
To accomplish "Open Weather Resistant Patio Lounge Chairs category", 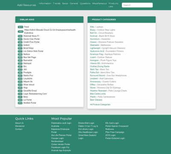I will (x=108, y=91).
